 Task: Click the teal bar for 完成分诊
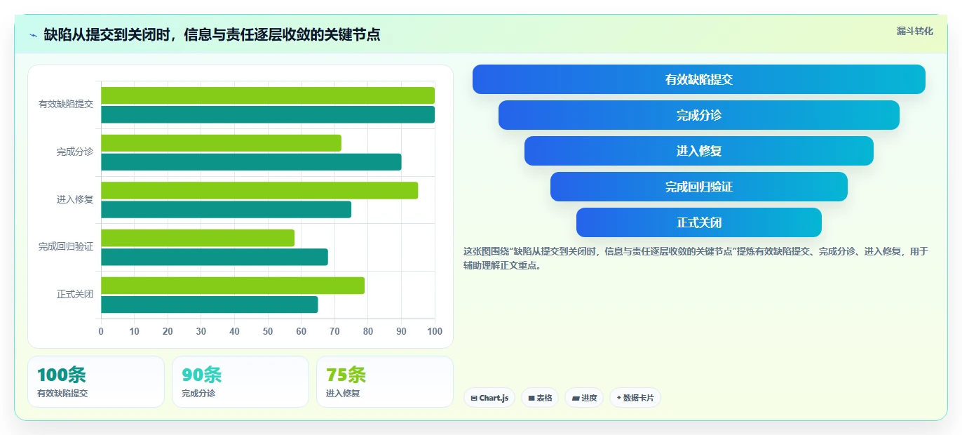coord(251,162)
